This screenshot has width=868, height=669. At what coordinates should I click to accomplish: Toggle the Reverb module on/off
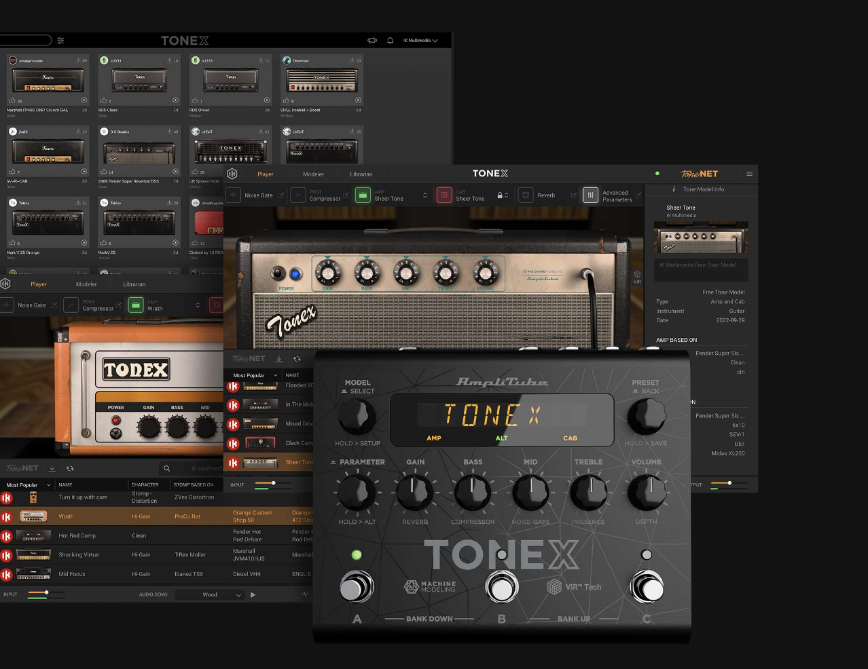click(526, 195)
